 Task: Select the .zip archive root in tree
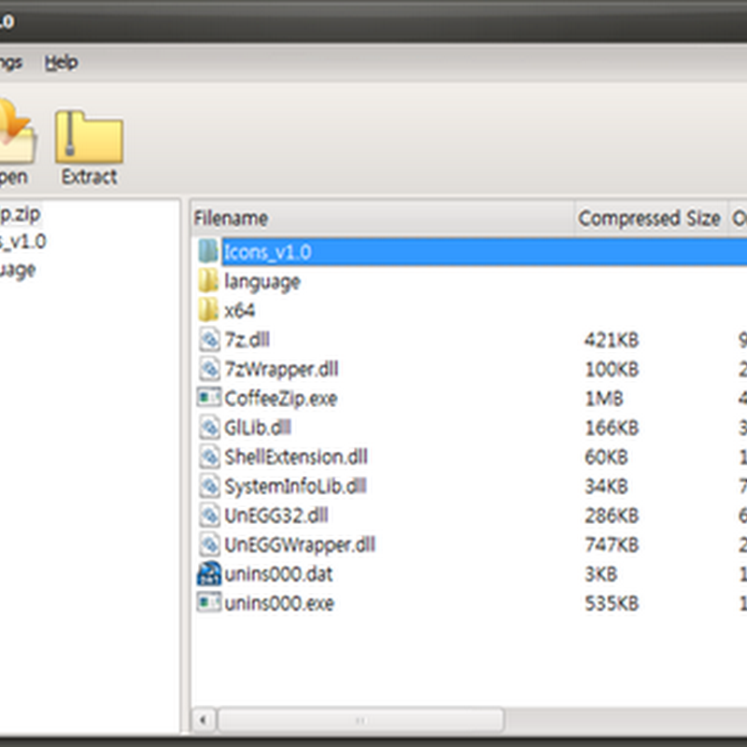[x=20, y=215]
